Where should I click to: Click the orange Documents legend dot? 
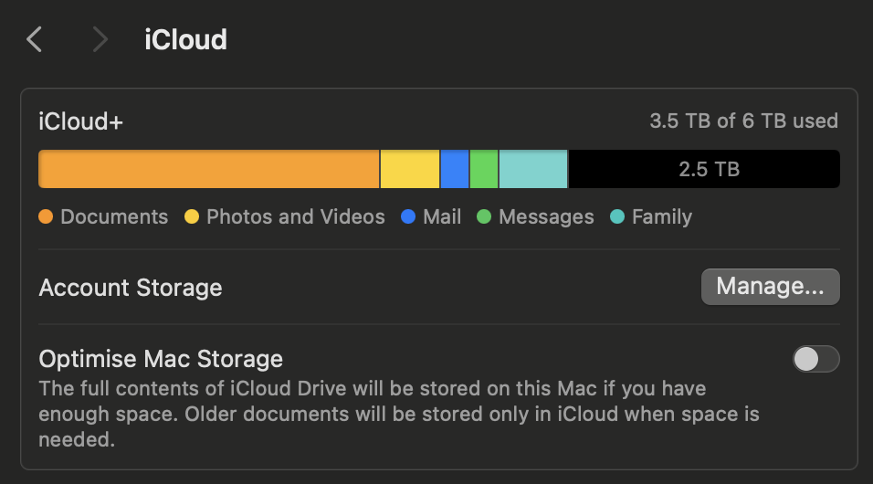46,217
